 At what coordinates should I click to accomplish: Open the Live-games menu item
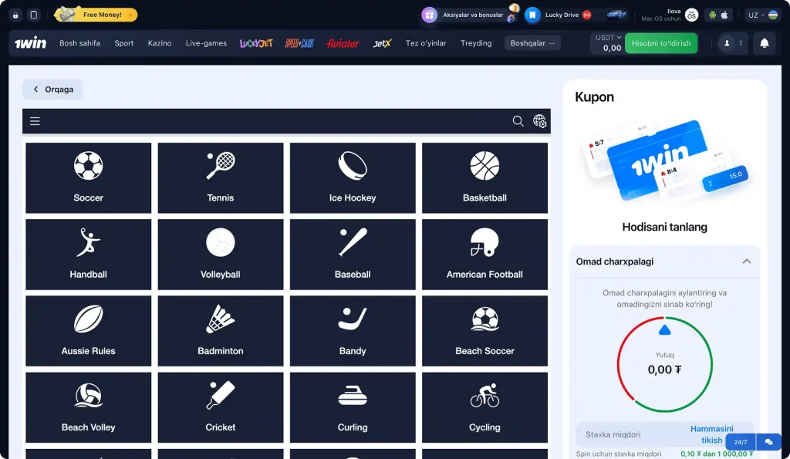(206, 43)
